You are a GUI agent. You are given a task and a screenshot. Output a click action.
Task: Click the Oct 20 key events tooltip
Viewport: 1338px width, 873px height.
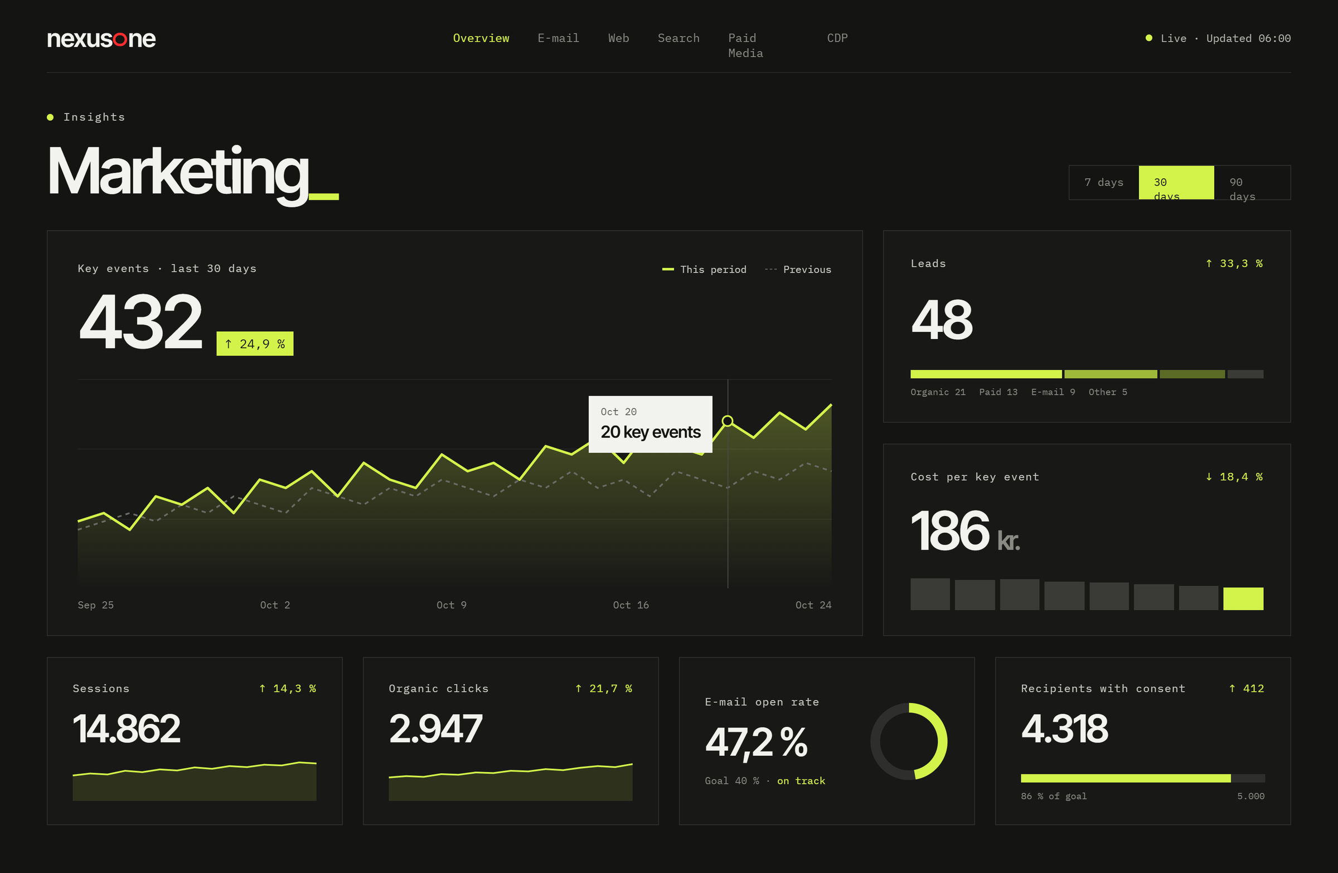tap(650, 424)
